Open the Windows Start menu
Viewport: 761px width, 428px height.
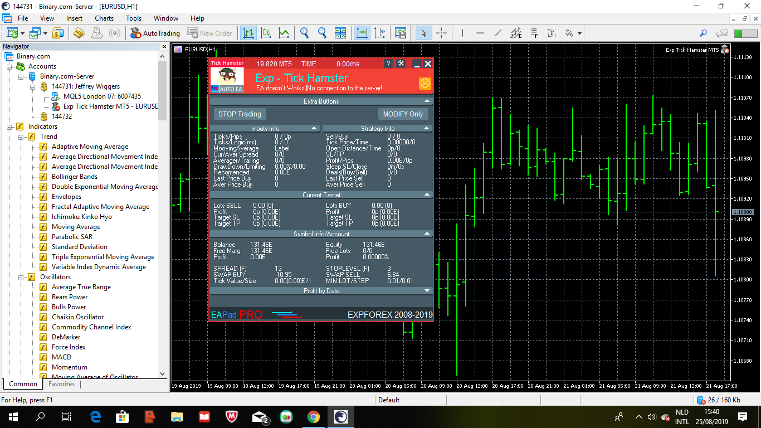point(13,416)
